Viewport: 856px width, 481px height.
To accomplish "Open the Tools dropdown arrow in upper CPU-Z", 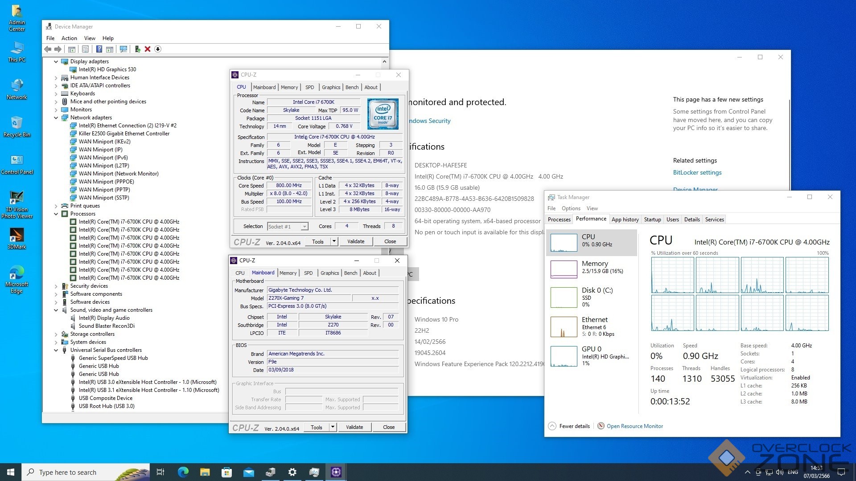I will [x=334, y=241].
